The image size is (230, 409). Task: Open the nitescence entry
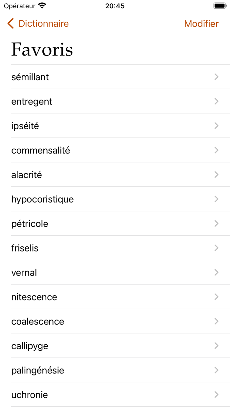(x=99, y=297)
